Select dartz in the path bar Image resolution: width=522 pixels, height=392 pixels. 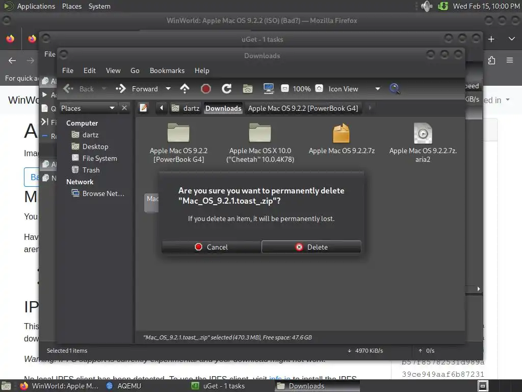coord(186,108)
